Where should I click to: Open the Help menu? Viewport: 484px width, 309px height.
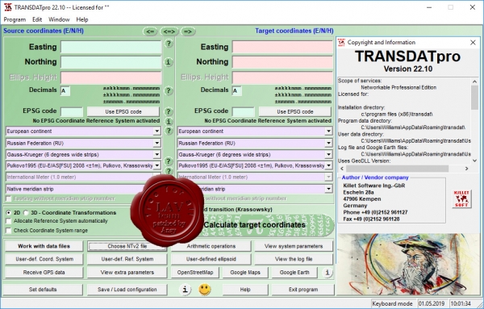coord(82,19)
